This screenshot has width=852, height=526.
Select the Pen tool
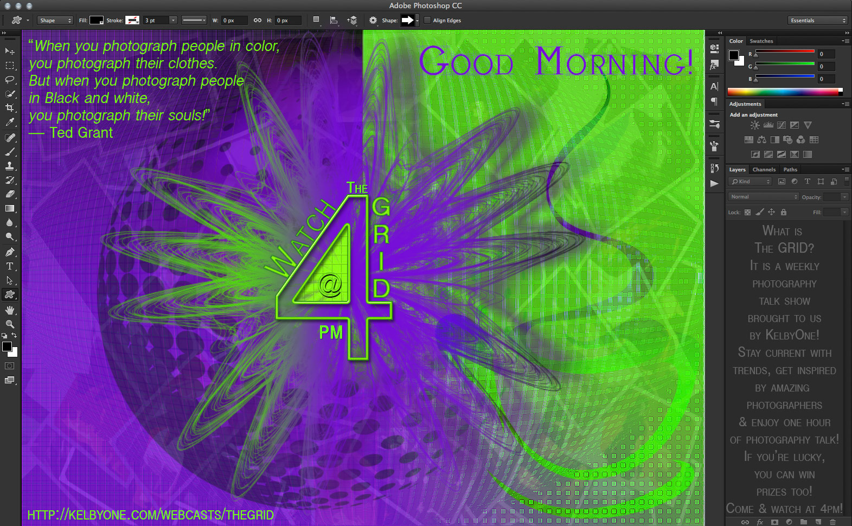(x=10, y=252)
